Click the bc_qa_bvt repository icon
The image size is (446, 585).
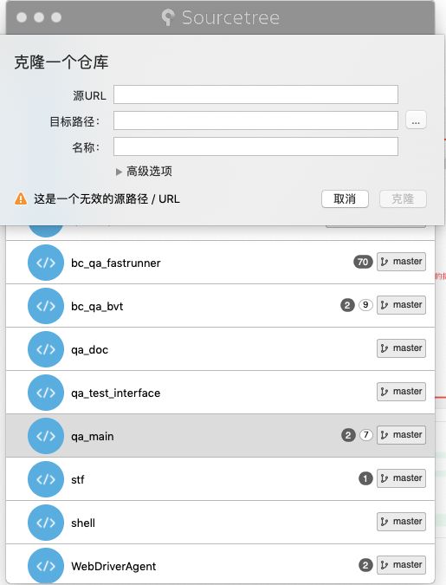click(x=46, y=306)
